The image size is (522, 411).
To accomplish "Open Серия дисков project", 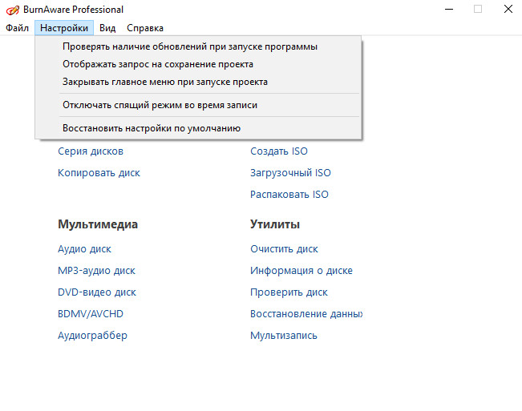I will [x=91, y=151].
